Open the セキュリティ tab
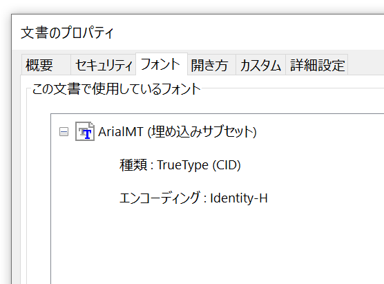 tap(103, 65)
